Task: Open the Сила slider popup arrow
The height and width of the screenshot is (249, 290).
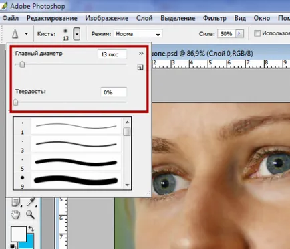Action: pos(239,34)
